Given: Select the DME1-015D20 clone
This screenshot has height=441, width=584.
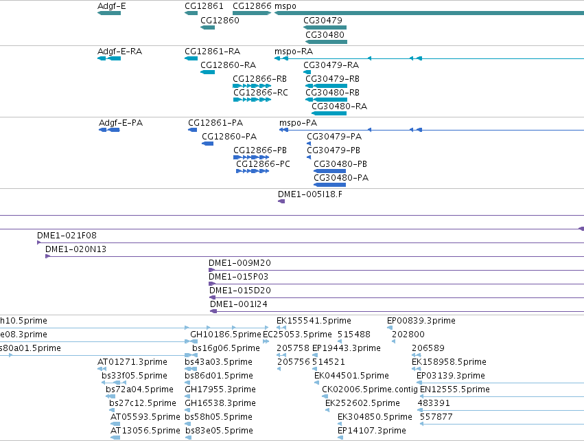Looking at the screenshot, I should pos(397,297).
